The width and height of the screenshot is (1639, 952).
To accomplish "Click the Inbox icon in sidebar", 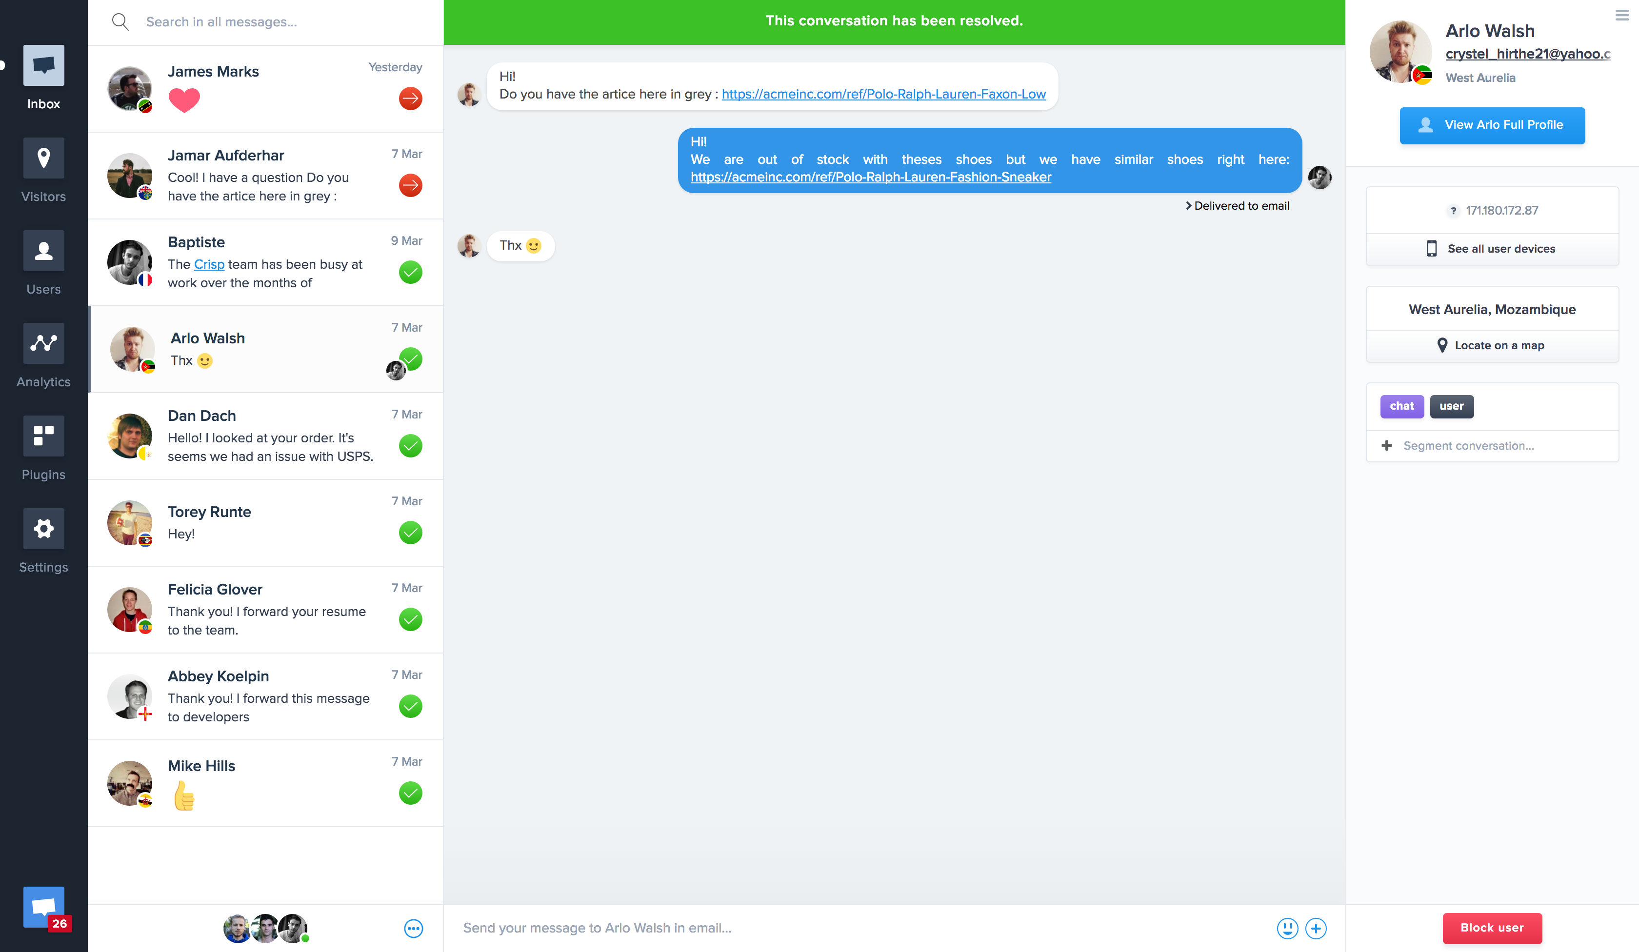I will [42, 64].
